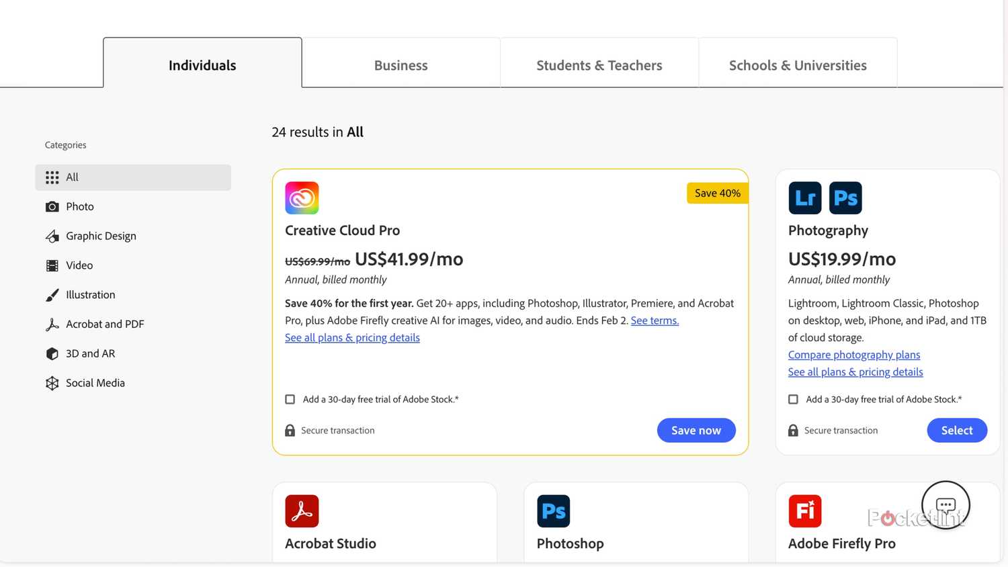Select the Photo category icon
Viewport: 1008px width, 567px height.
[x=53, y=206]
